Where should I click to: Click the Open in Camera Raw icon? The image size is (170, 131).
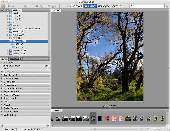pyautogui.click(x=48, y=6)
